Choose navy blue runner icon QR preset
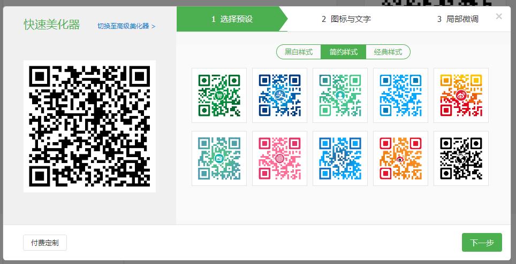Screen dimensions: 516x264 (280, 95)
